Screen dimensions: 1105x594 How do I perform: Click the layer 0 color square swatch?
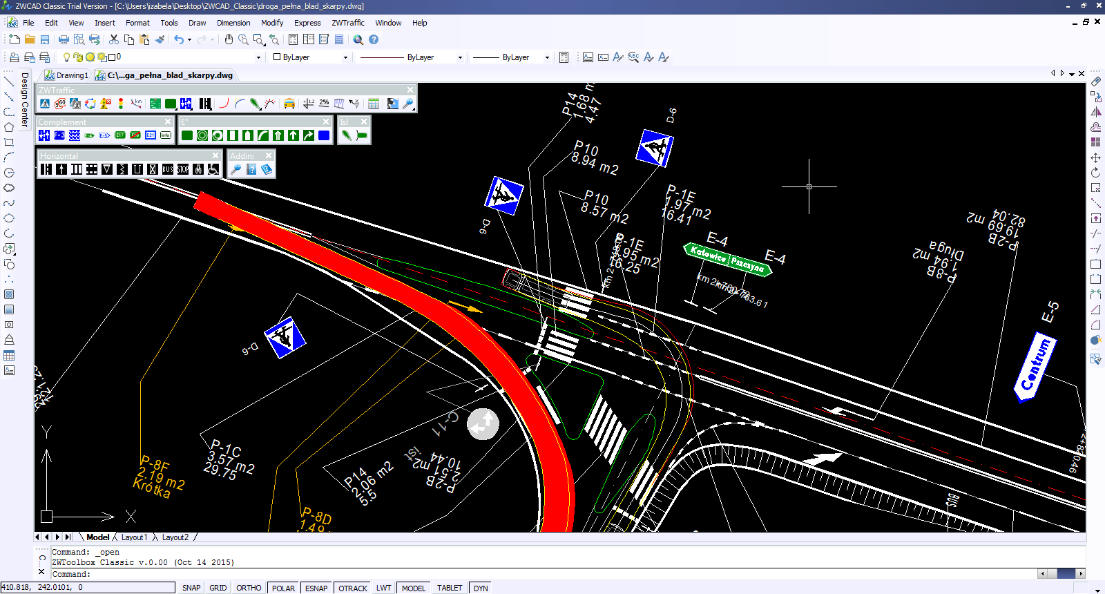pos(112,57)
